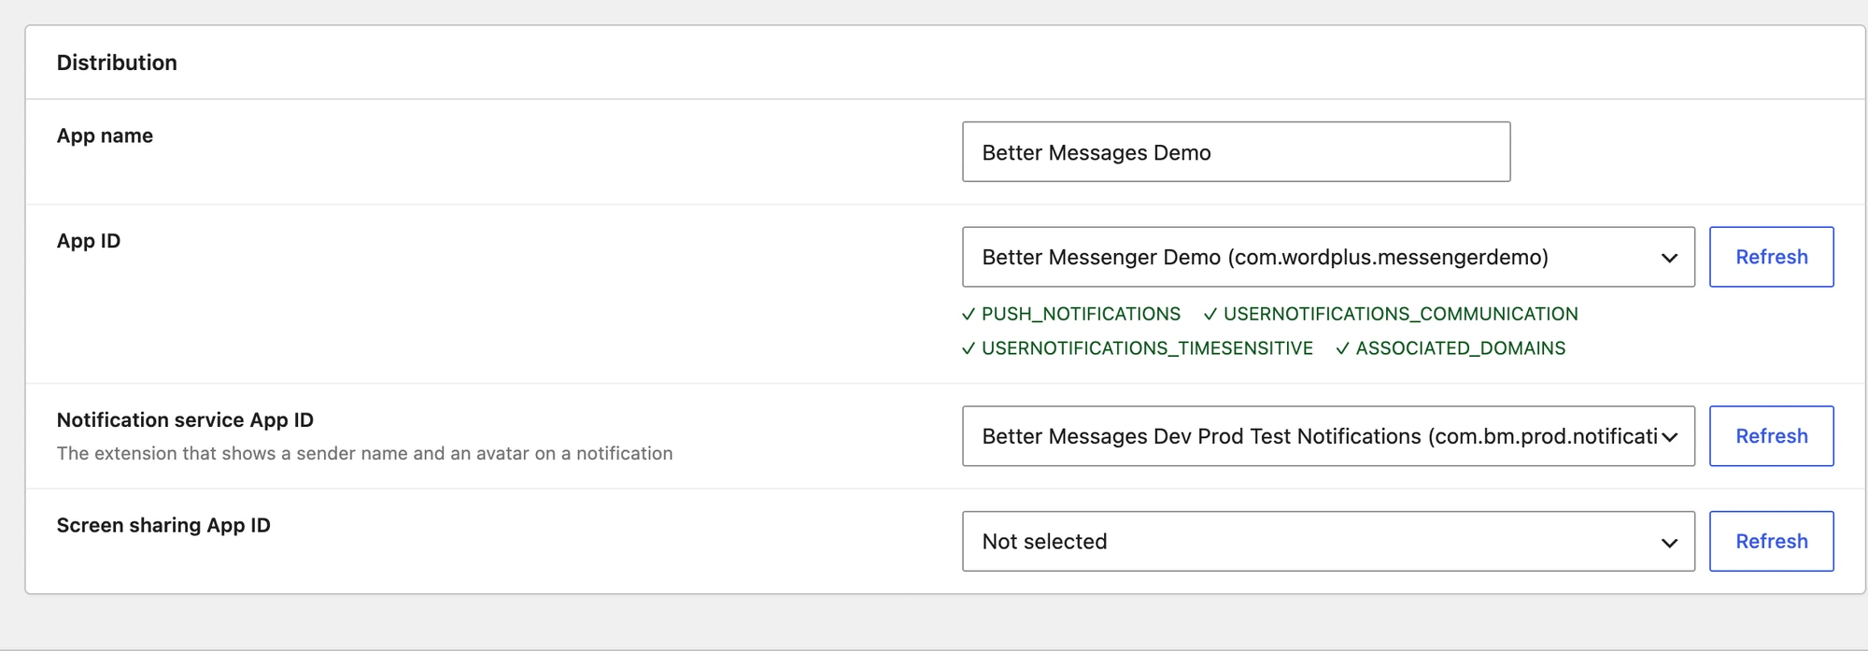Click the USERNOTIFICATIONS_COMMUNICATION capability label
This screenshot has height=651, width=1868.
pos(1391,314)
